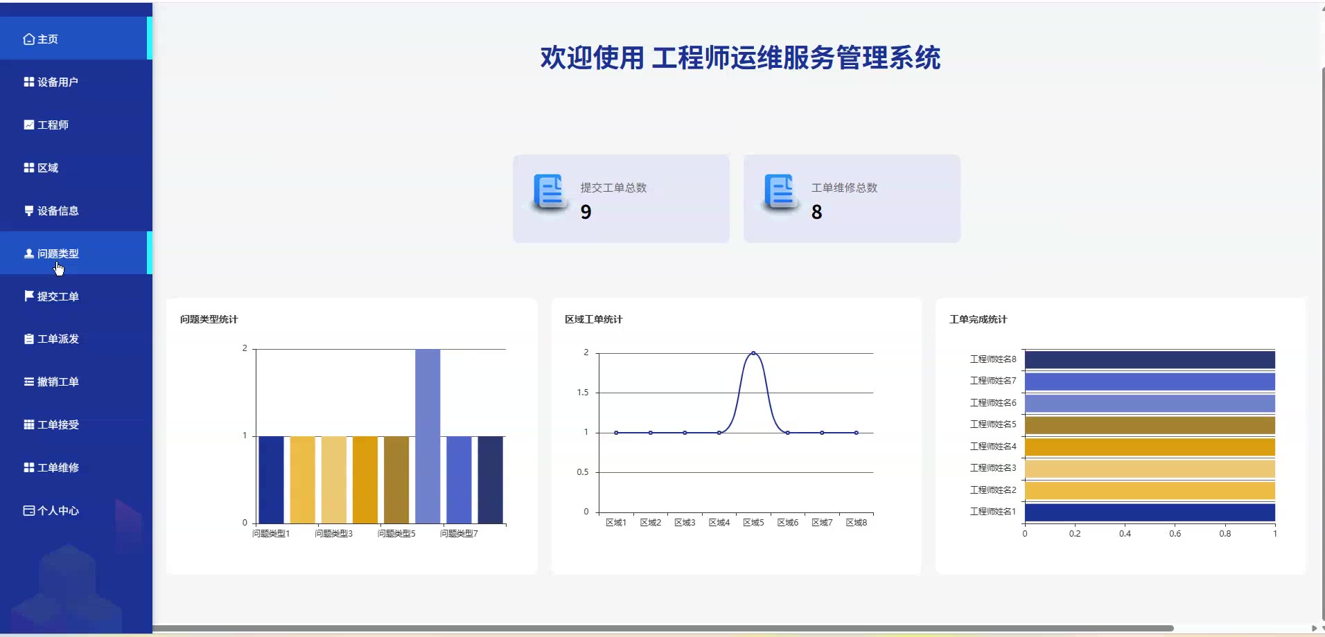Click the peak data point at 区域5
Viewport: 1325px width, 637px height.
pos(753,353)
